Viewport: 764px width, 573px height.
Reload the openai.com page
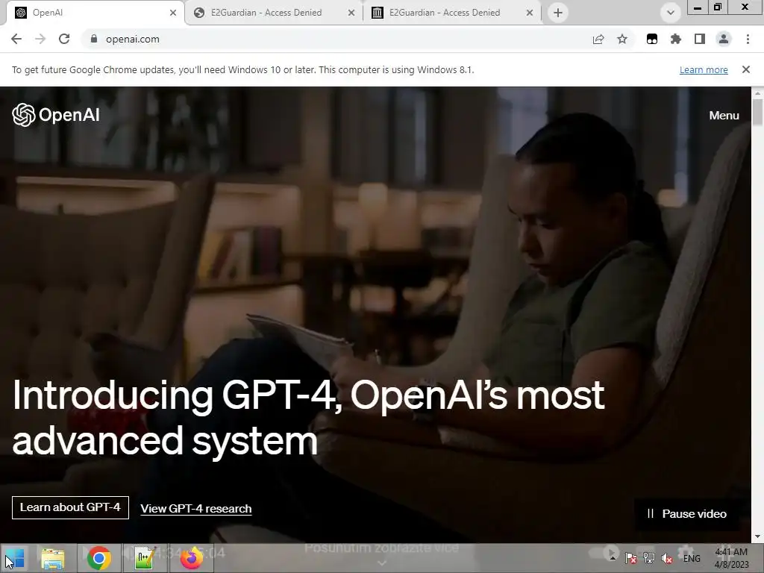(64, 39)
